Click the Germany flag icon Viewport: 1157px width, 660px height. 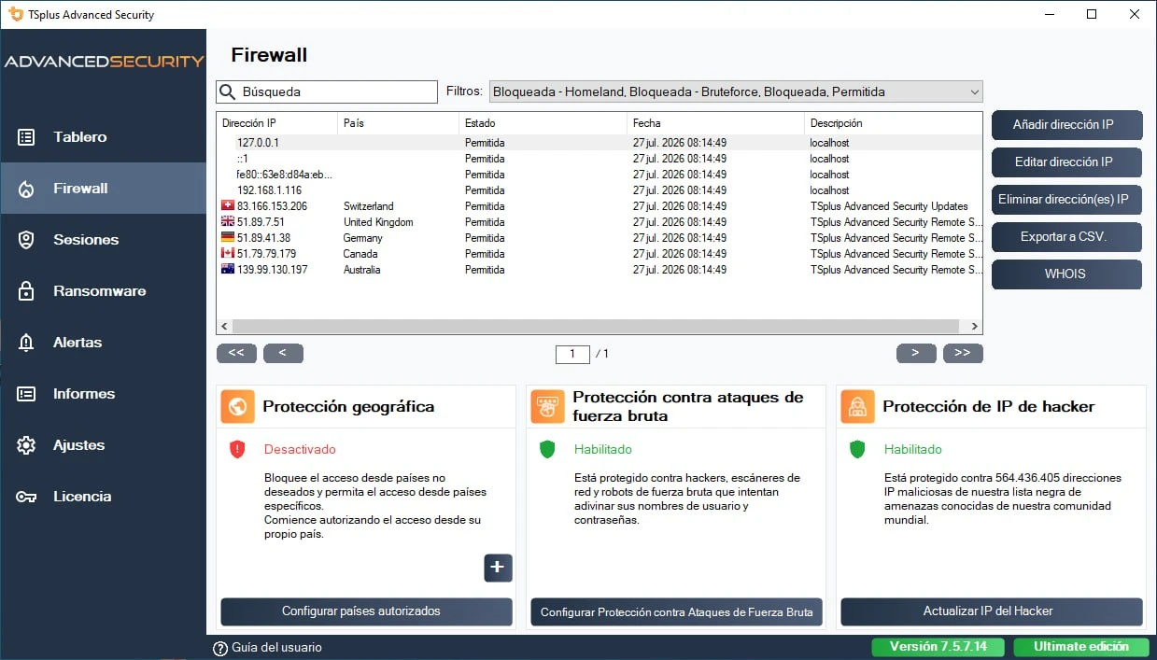tap(227, 238)
